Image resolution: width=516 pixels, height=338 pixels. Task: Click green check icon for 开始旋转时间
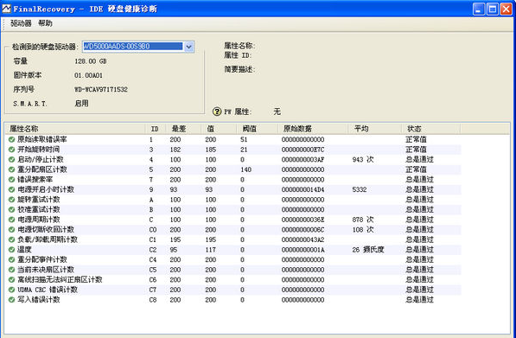[11, 150]
